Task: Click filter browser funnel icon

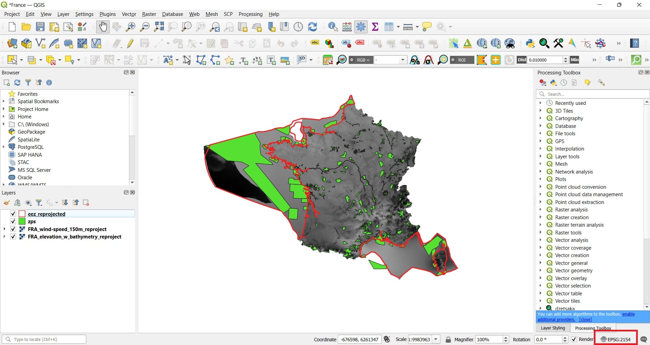Action: [x=28, y=83]
